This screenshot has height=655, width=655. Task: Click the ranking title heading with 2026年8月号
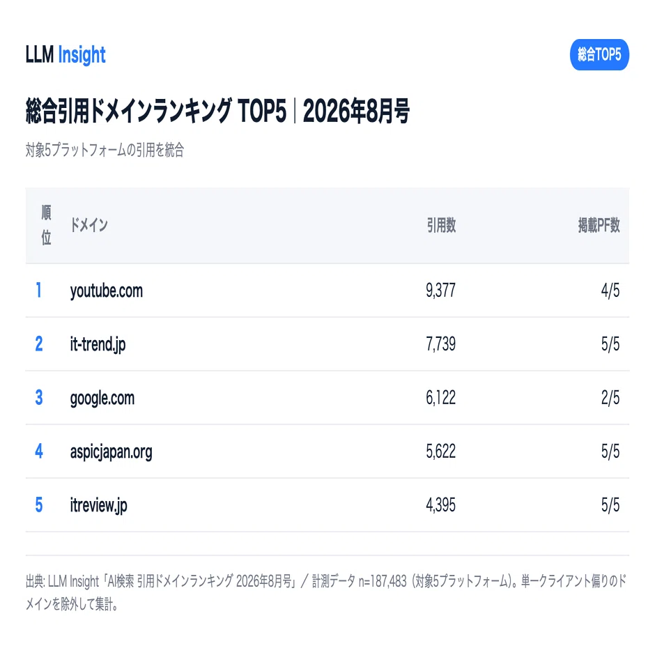pos(217,111)
